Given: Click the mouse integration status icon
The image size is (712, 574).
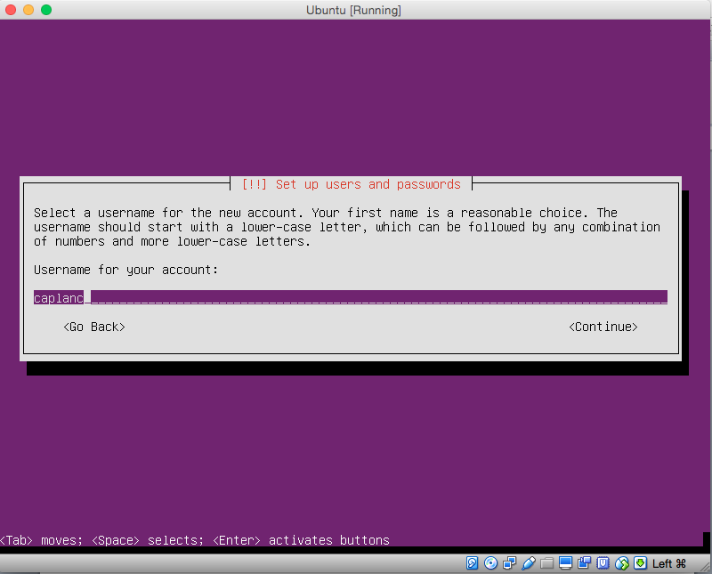Looking at the screenshot, I should click(621, 563).
